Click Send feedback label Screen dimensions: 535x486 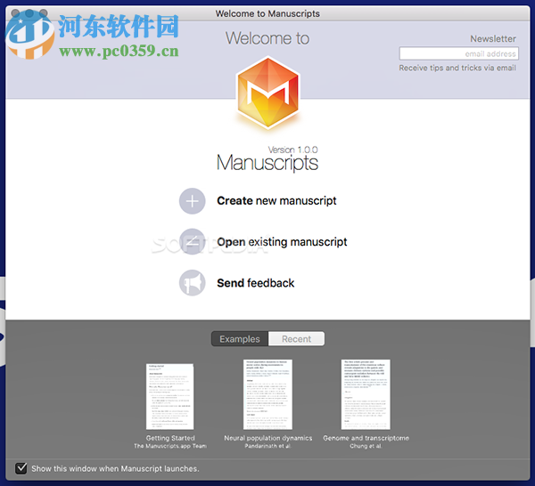tap(256, 283)
